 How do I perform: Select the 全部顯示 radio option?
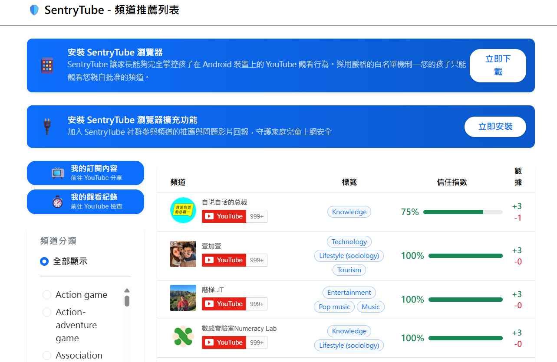(x=44, y=261)
